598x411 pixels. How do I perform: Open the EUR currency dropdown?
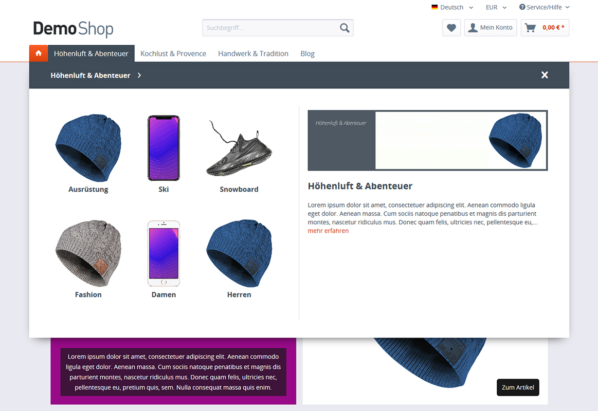[x=496, y=7]
